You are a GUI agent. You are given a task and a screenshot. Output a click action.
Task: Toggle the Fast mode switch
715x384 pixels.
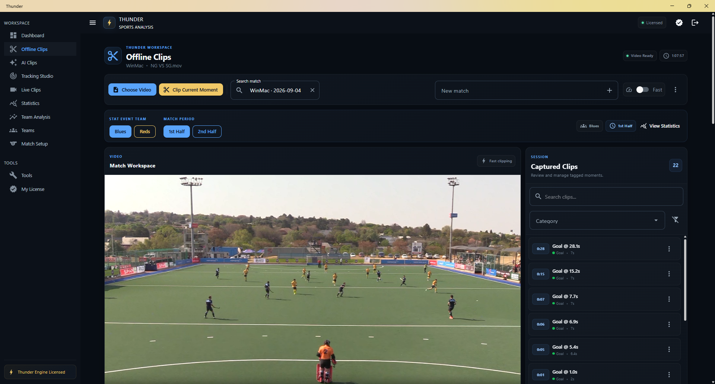[x=642, y=90]
